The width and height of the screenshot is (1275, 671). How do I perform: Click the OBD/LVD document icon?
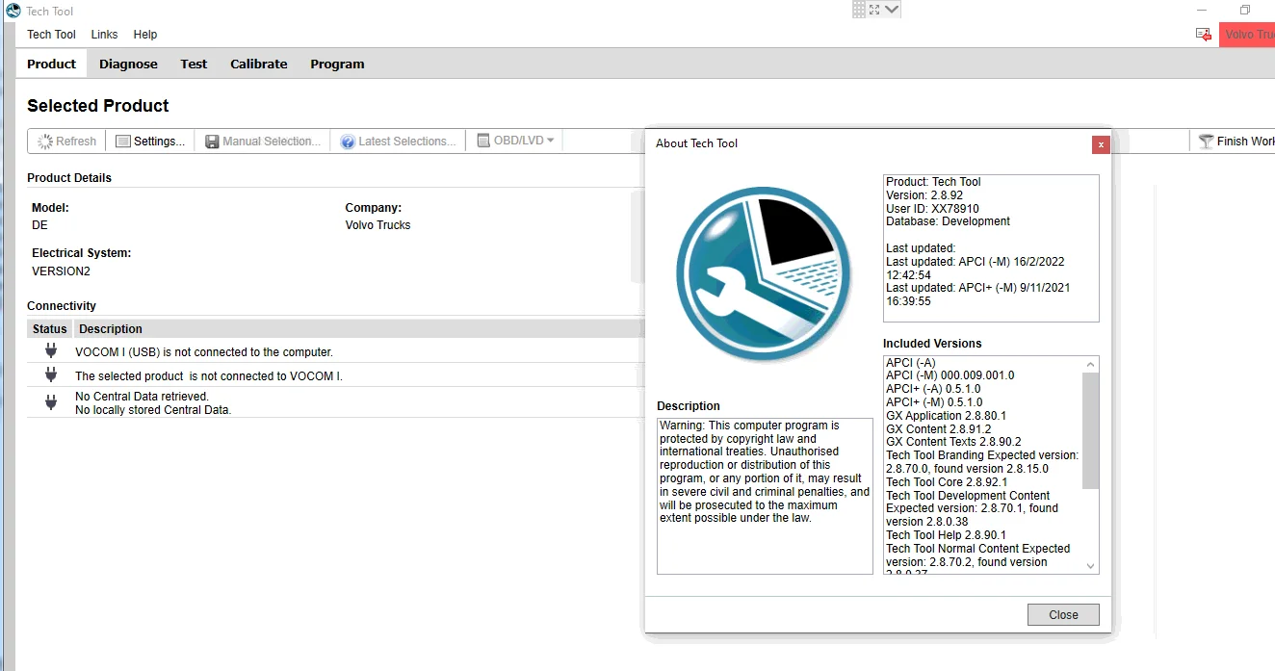483,141
